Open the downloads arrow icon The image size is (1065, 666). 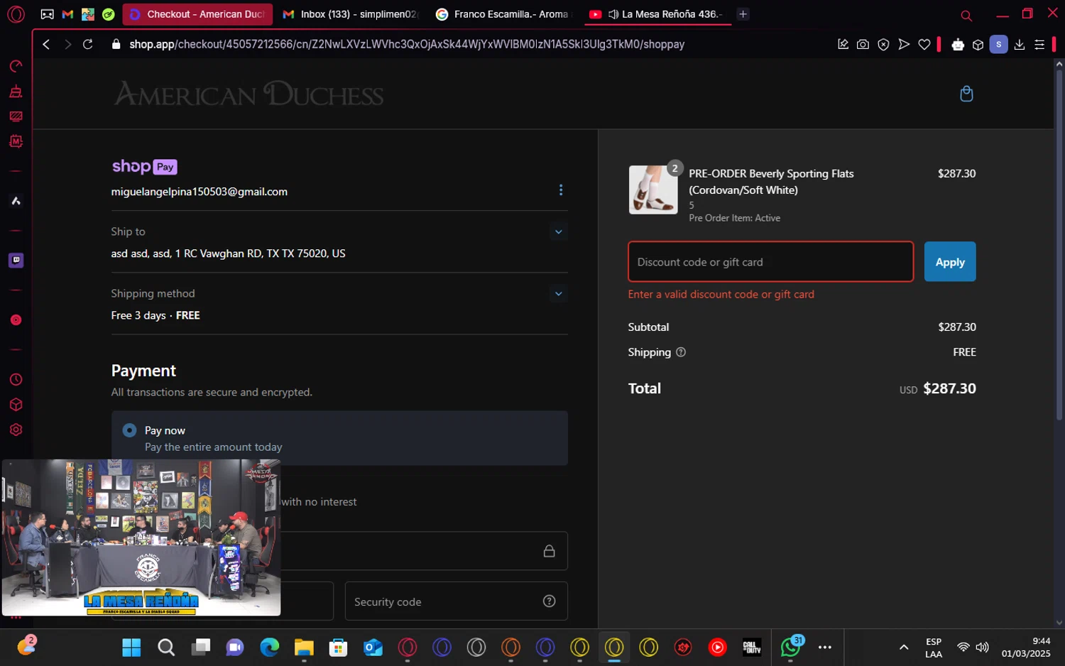point(1020,44)
